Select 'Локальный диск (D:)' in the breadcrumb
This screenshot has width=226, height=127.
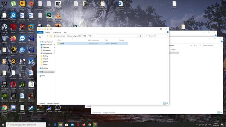click(x=74, y=36)
